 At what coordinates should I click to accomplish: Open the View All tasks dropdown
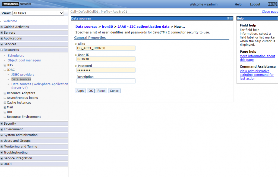point(38,13)
